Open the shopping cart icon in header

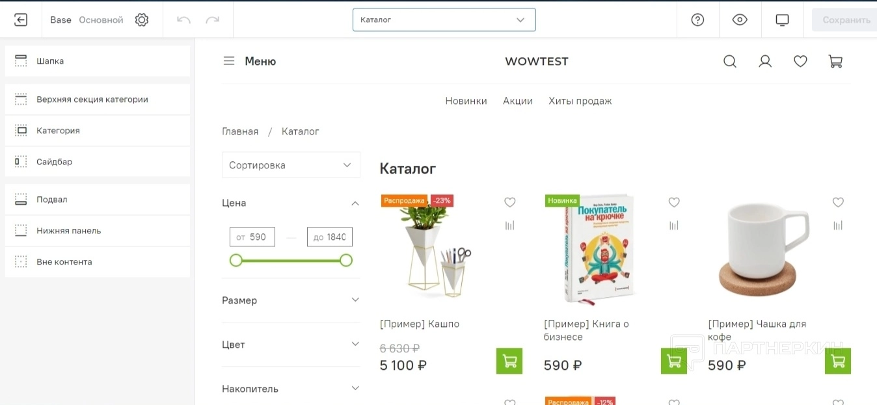pos(835,61)
